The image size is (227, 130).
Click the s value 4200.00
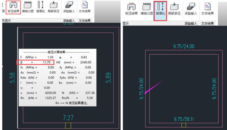tap(50, 93)
